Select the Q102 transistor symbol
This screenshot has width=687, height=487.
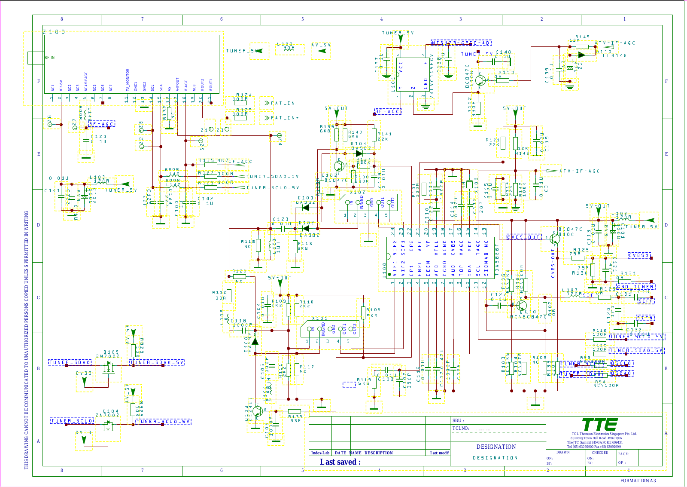pos(340,166)
